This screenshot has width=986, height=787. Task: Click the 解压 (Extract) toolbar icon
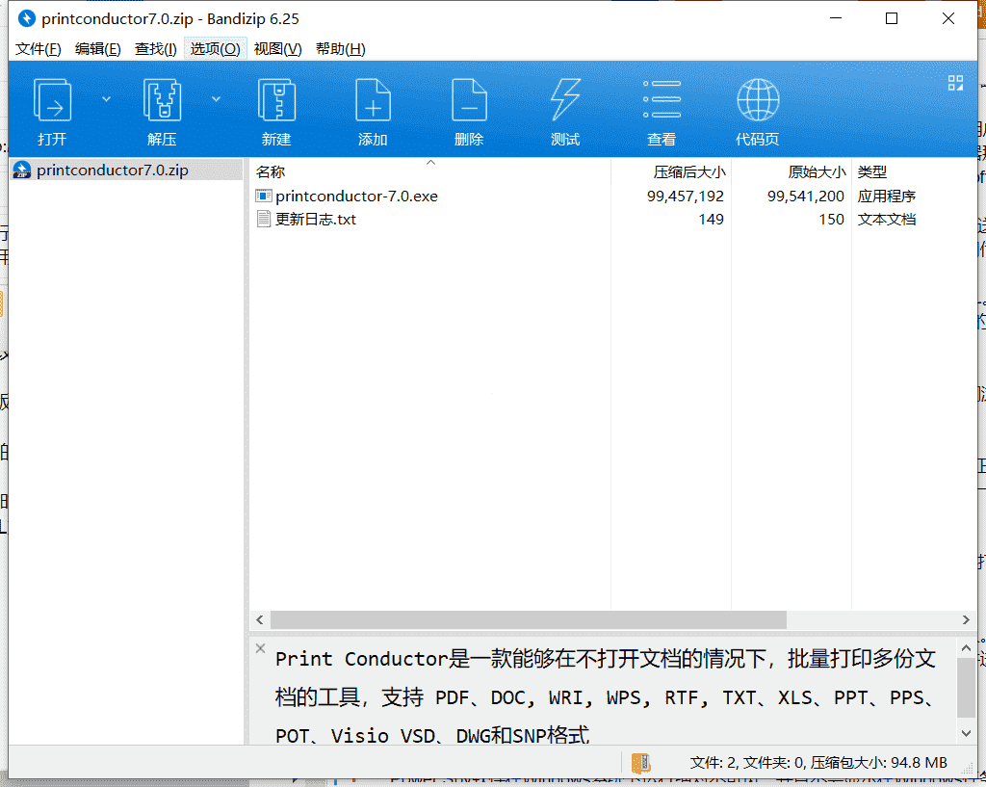[162, 100]
